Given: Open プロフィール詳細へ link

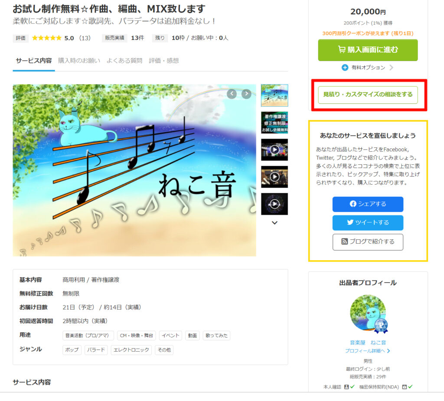Looking at the screenshot, I should [367, 351].
